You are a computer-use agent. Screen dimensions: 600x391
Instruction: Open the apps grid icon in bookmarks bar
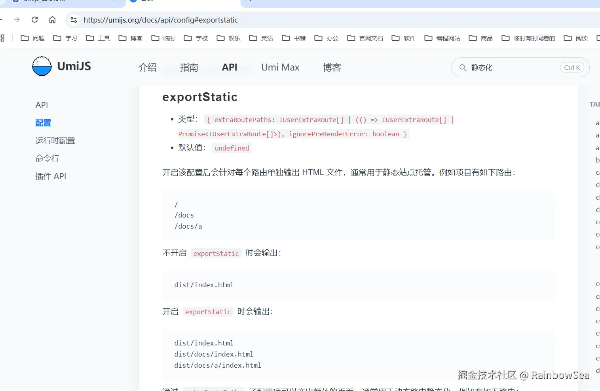pos(2,38)
